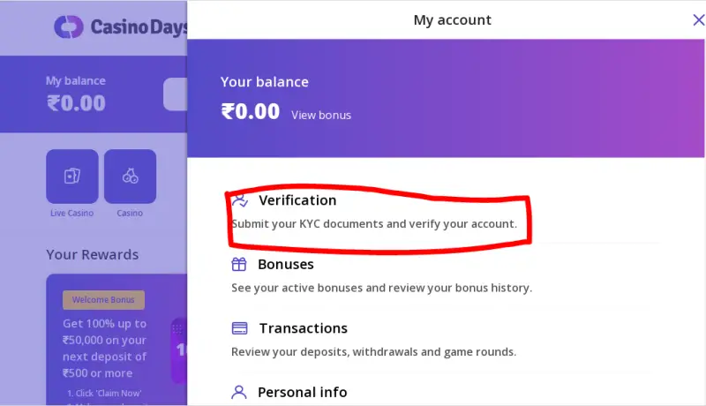Screen dimensions: 706x406
Task: Click the See your active bonuses description
Action: (381, 288)
